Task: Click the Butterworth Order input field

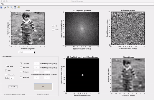Action: coord(12,78)
